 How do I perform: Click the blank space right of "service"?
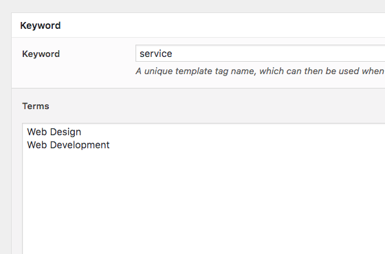coord(278,54)
